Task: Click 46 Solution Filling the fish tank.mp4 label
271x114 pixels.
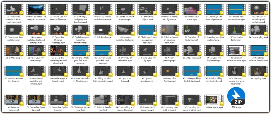Action: (x=214, y=80)
